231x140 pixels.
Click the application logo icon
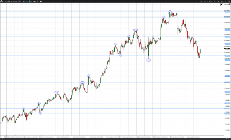coord(1,1)
